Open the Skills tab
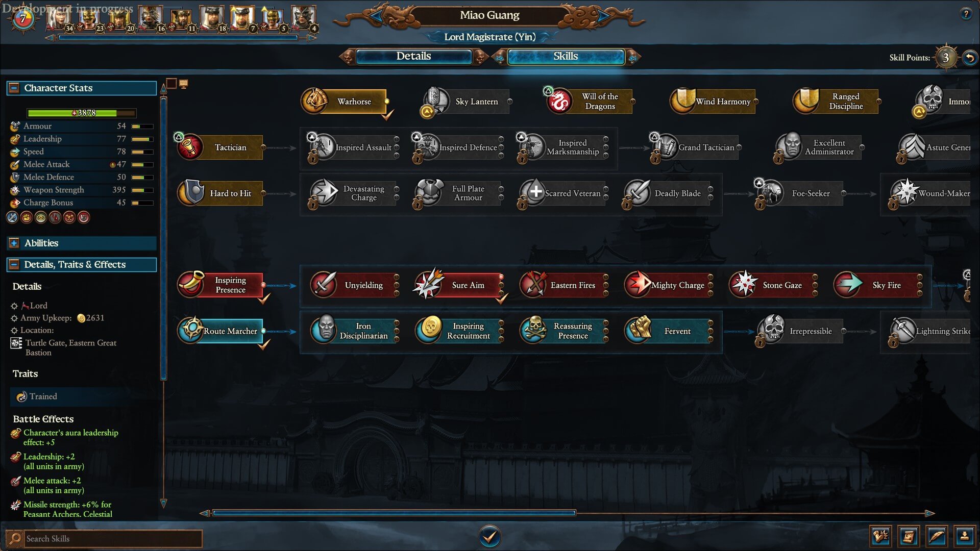Viewport: 980px width, 551px height. (566, 57)
